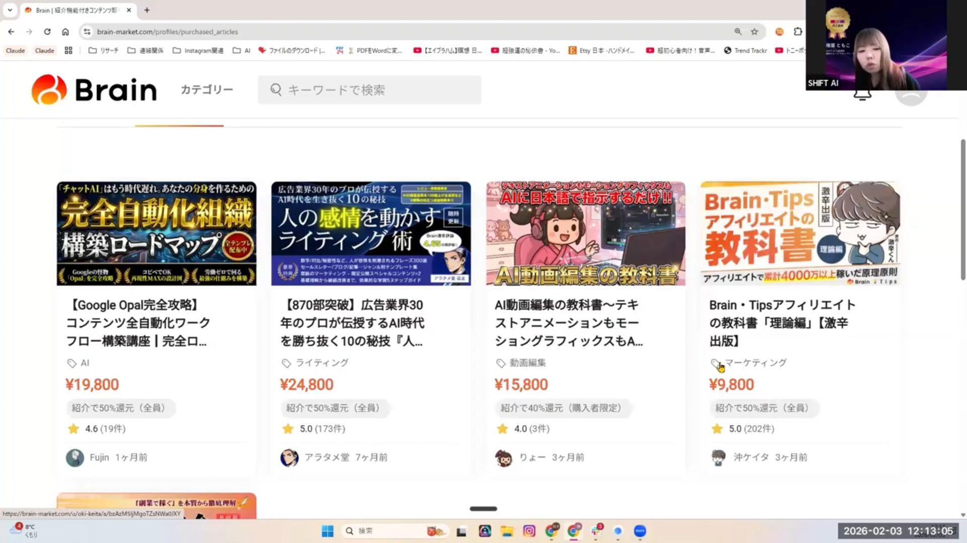This screenshot has width=967, height=543.
Task: Click the キーワードで検索 search field
Action: pos(369,90)
